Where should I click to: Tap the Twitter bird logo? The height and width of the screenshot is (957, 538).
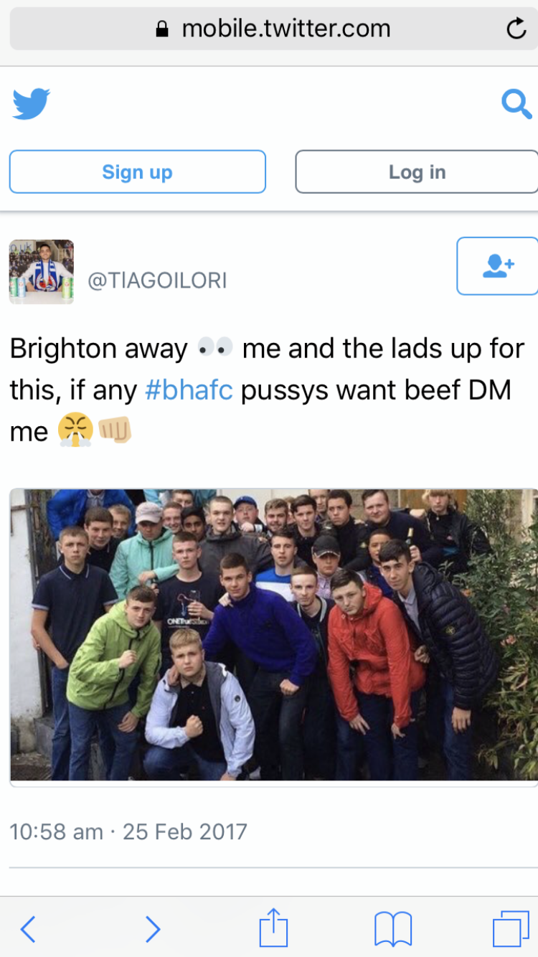tap(31, 103)
